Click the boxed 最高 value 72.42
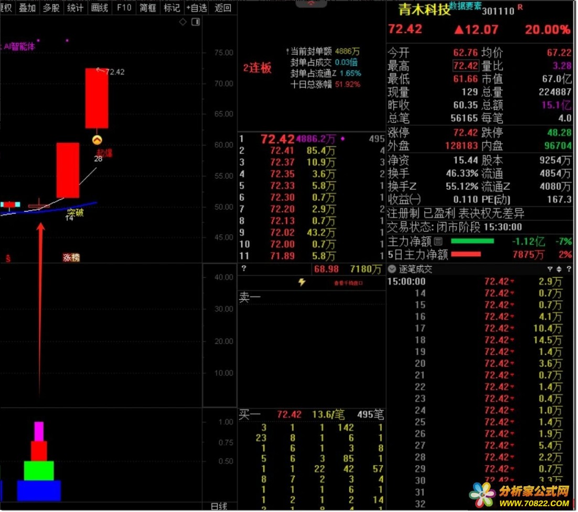 pos(466,66)
